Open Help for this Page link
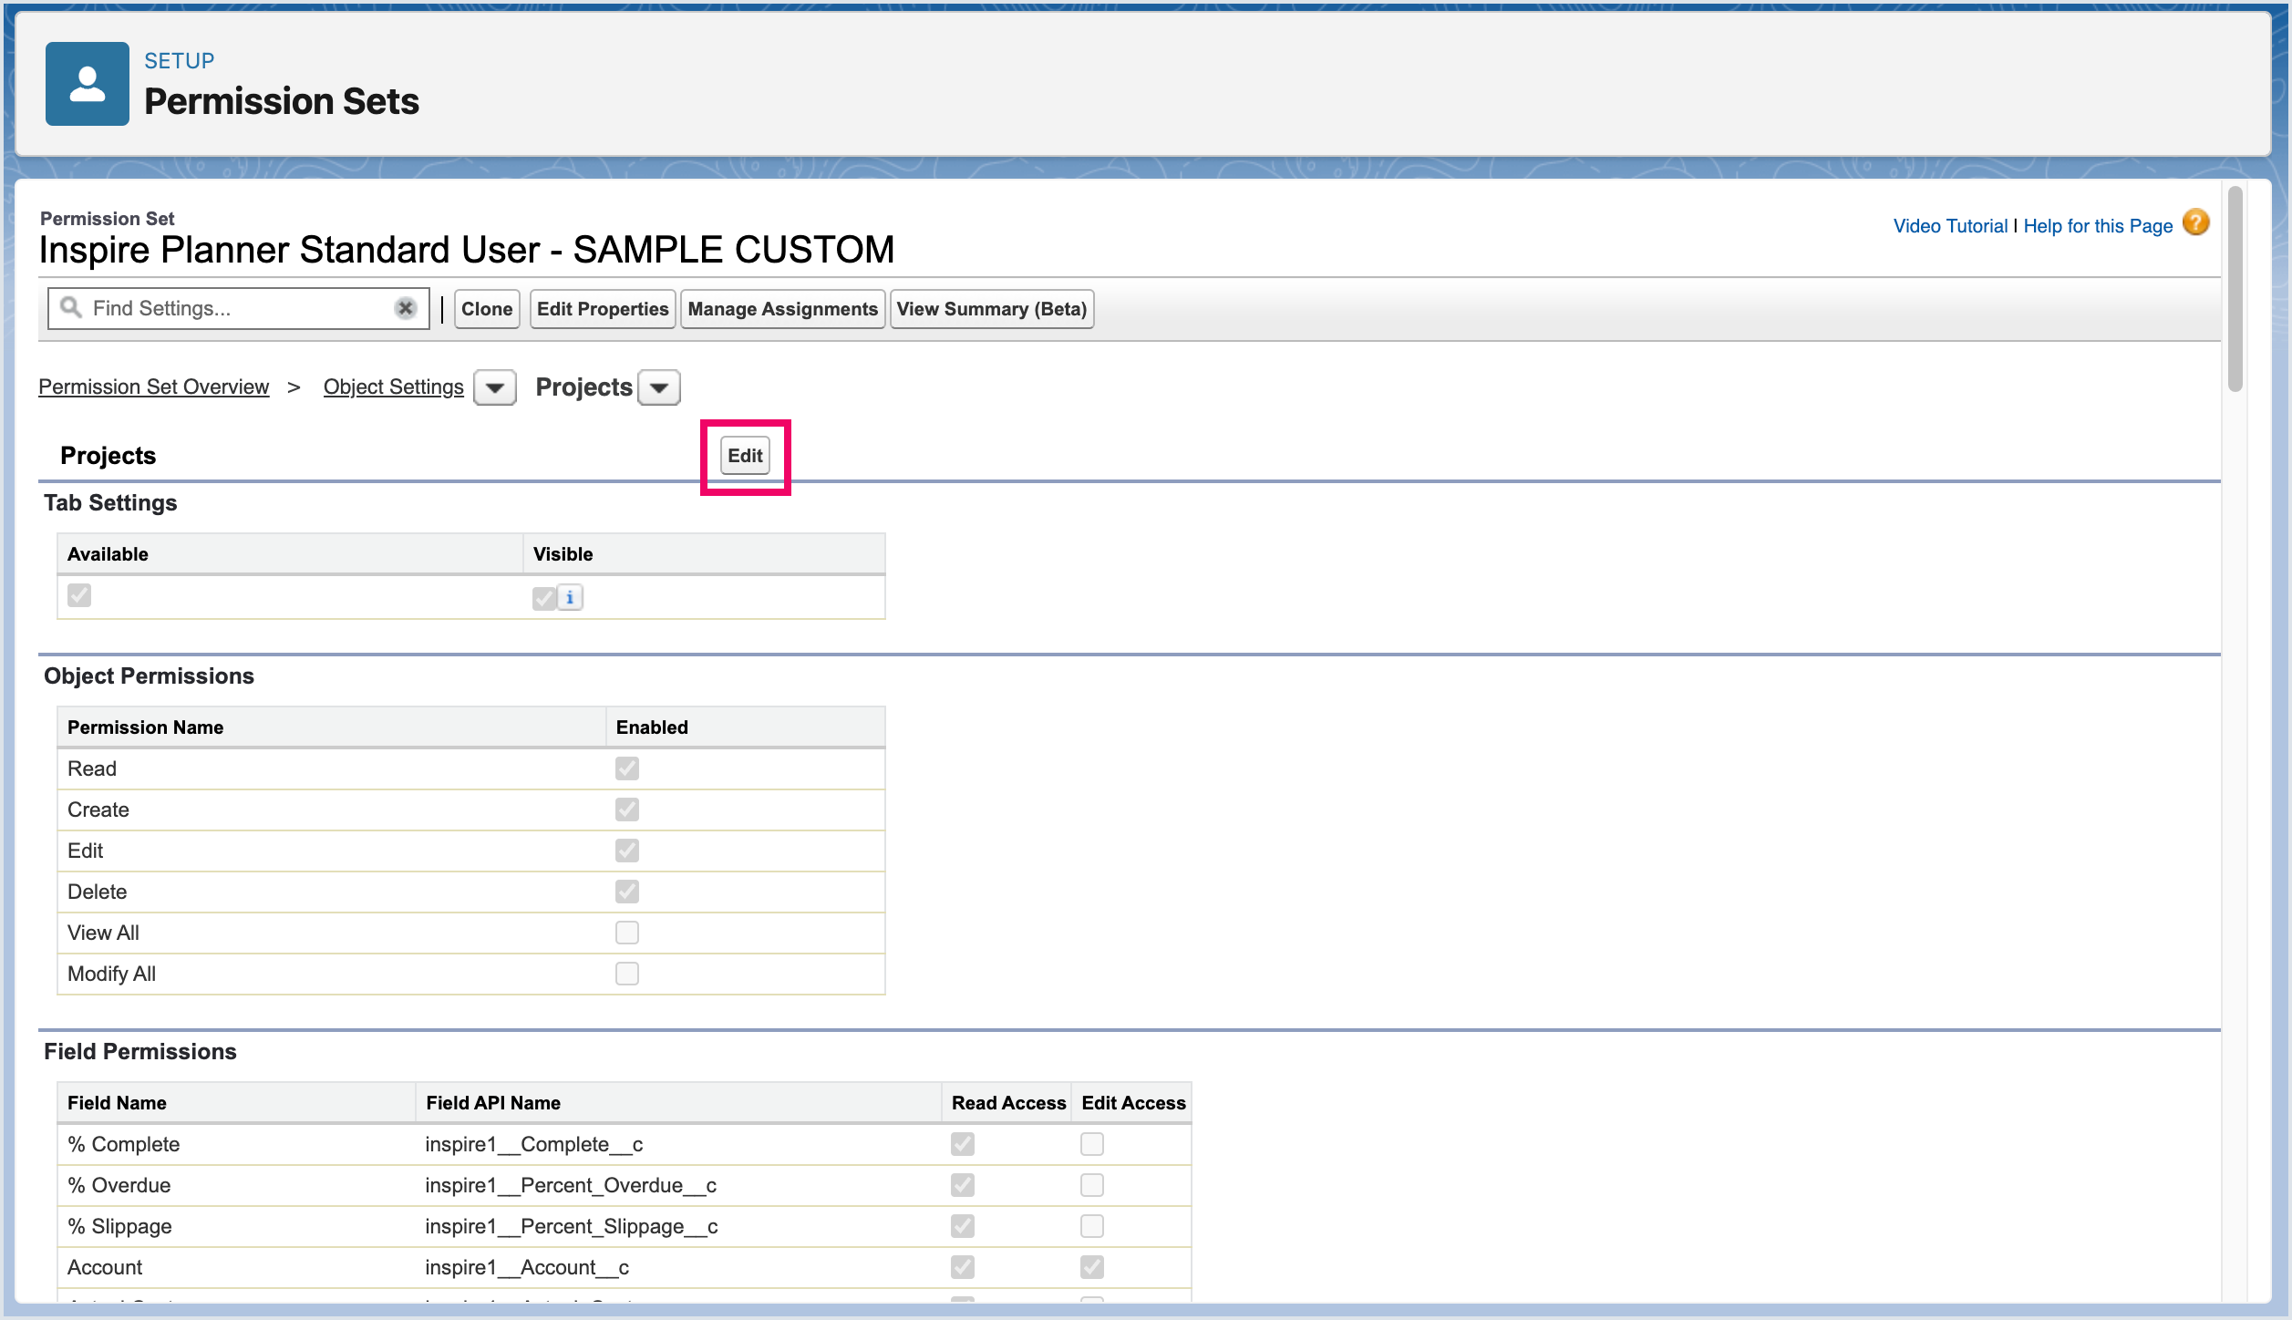Viewport: 2292px width, 1320px height. pos(2098,226)
